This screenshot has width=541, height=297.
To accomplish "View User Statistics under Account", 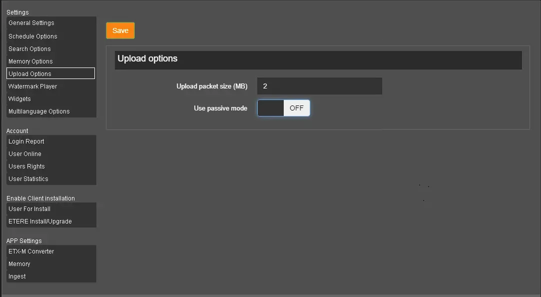I will coord(28,179).
